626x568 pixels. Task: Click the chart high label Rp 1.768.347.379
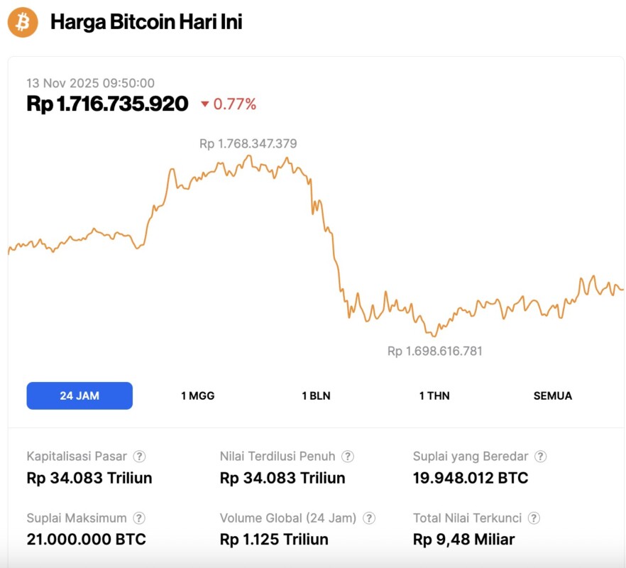(x=248, y=143)
